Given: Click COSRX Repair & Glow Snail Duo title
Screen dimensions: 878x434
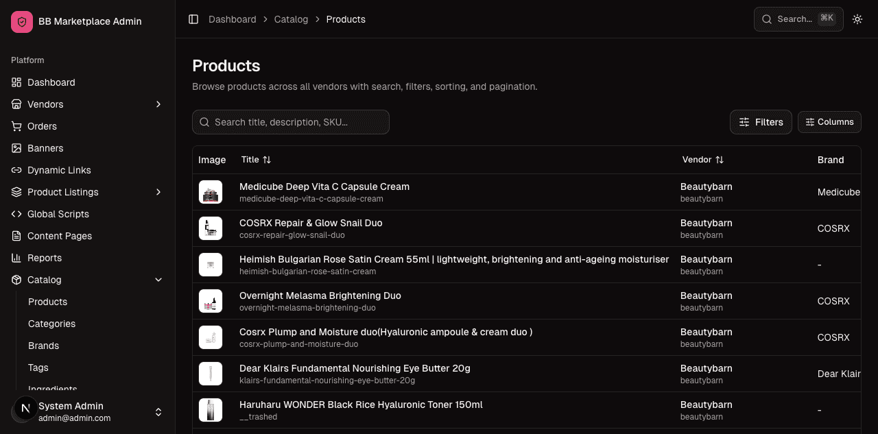Looking at the screenshot, I should pos(311,223).
